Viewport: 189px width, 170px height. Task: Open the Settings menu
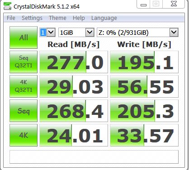pyautogui.click(x=32, y=18)
